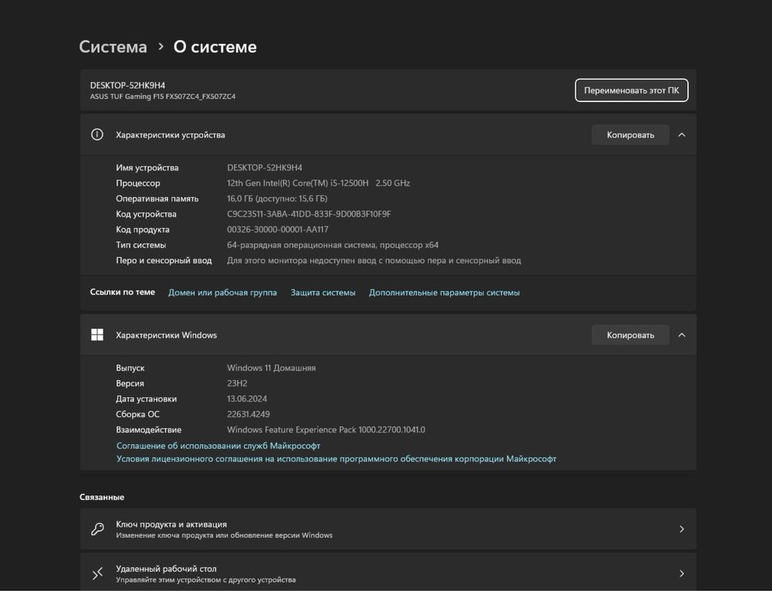The image size is (772, 591).
Task: Go back to Система in the breadcrumb
Action: pyautogui.click(x=113, y=47)
